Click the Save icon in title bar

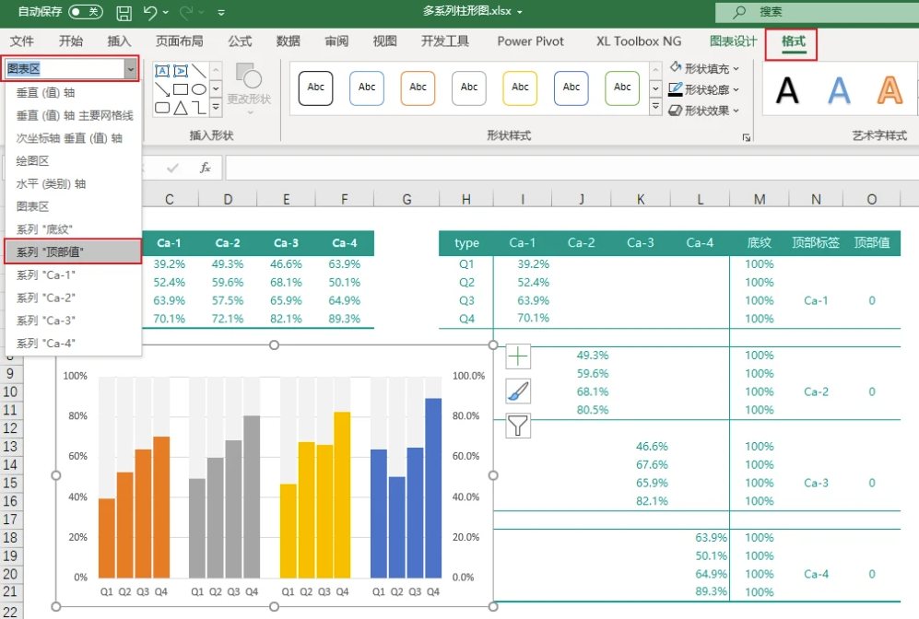[x=124, y=13]
